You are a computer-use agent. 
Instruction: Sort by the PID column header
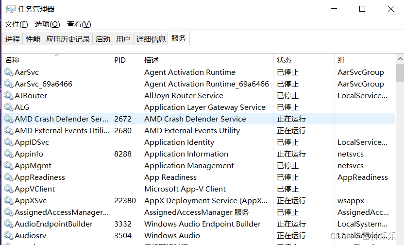pyautogui.click(x=126, y=60)
